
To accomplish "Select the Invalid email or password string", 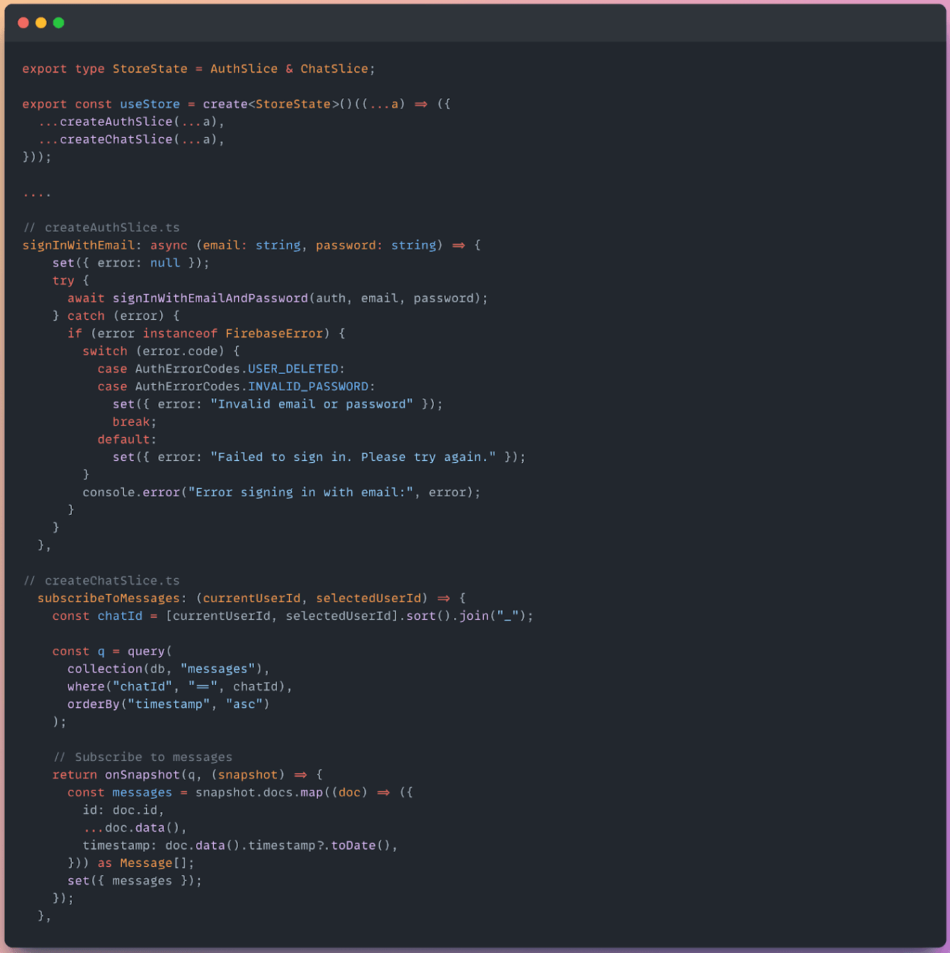I will pyautogui.click(x=311, y=404).
